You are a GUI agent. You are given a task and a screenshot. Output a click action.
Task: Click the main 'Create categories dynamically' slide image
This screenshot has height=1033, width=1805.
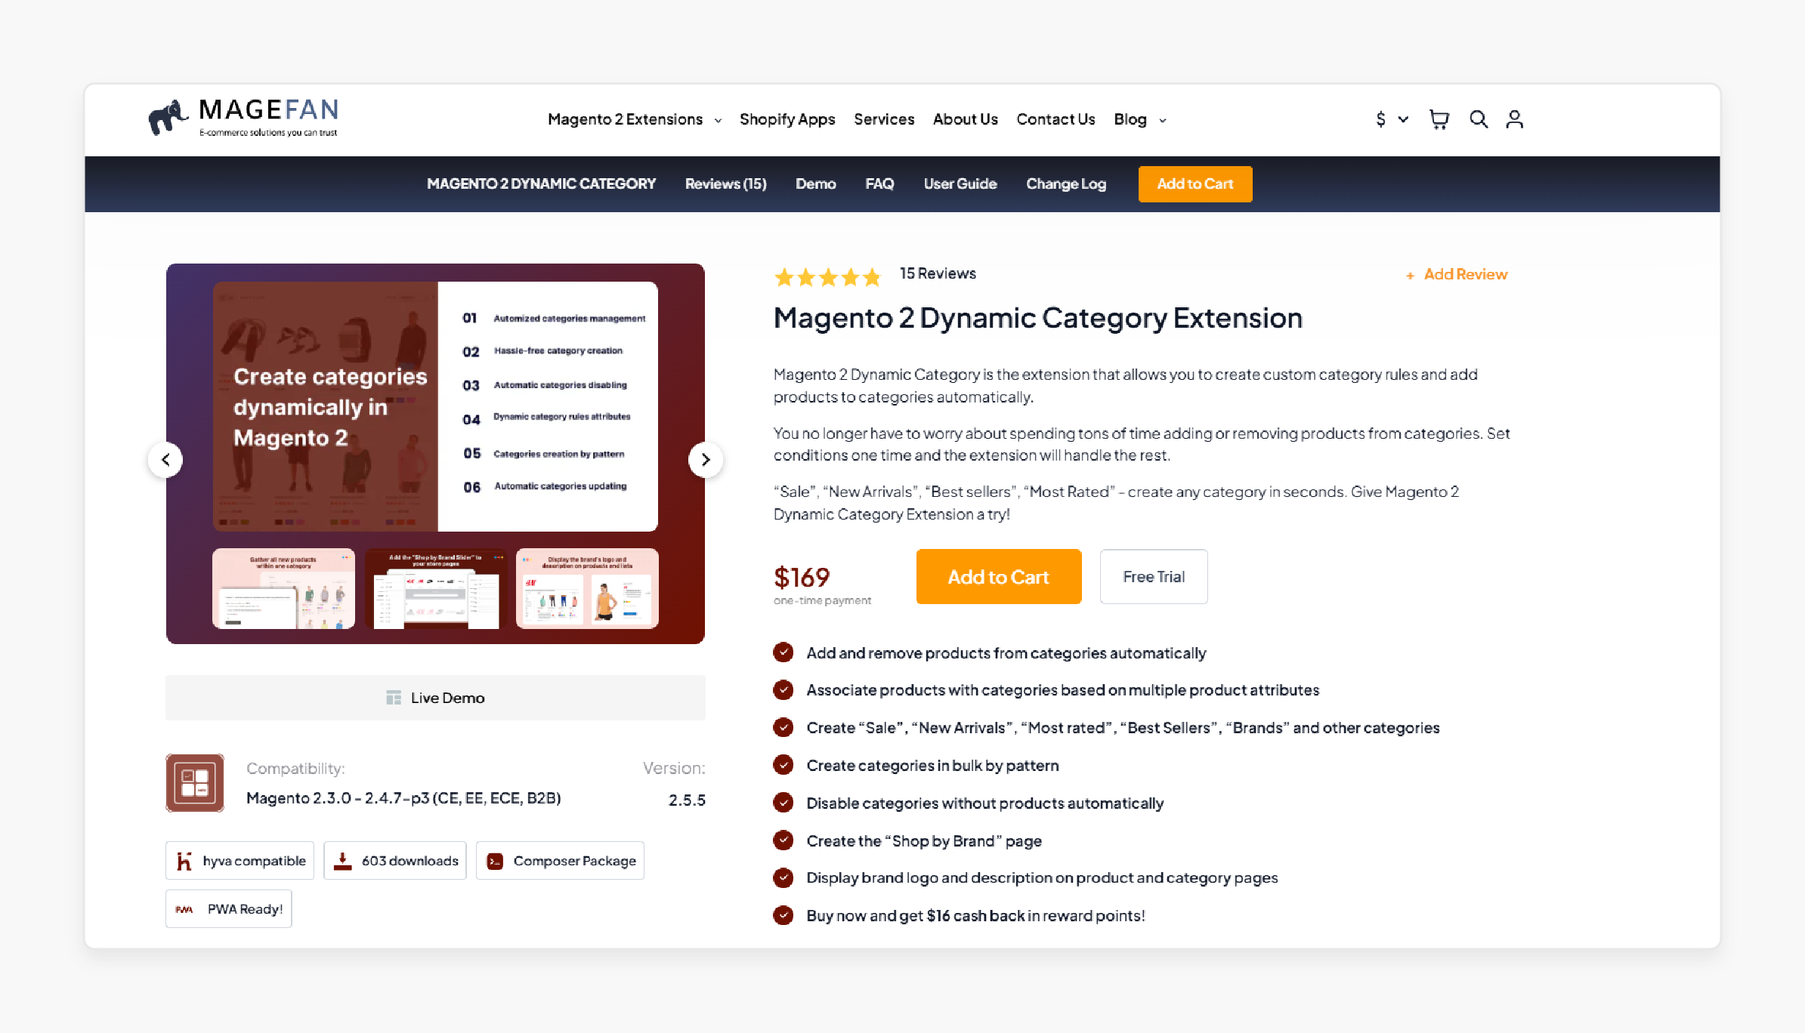click(x=435, y=406)
